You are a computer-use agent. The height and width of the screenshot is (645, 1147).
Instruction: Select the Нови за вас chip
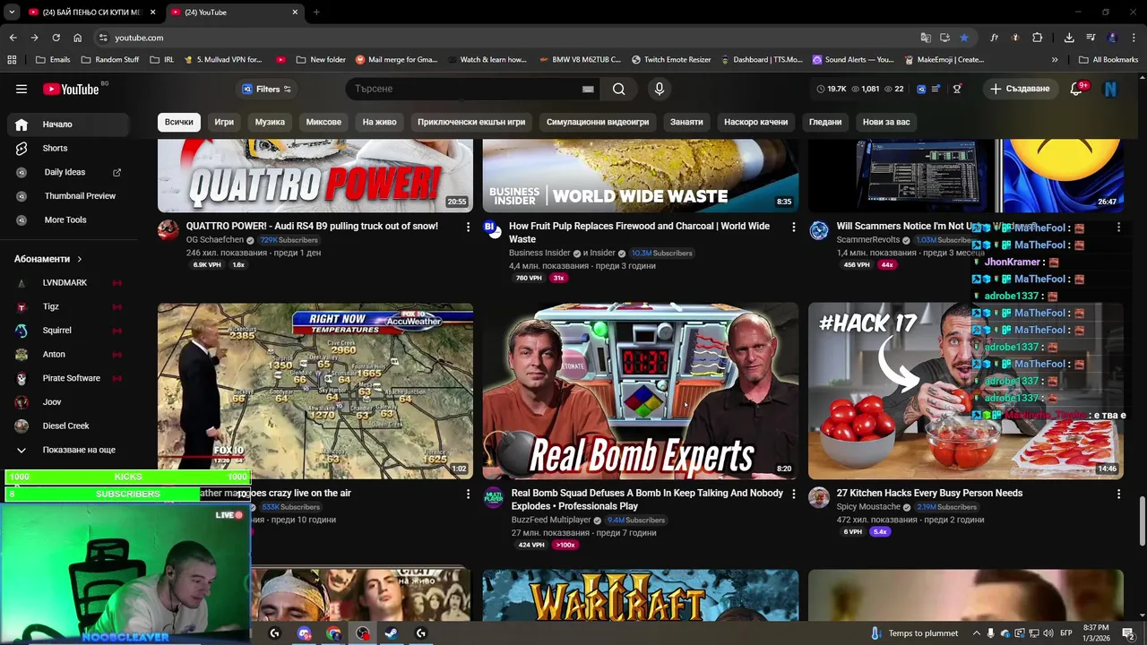[886, 122]
